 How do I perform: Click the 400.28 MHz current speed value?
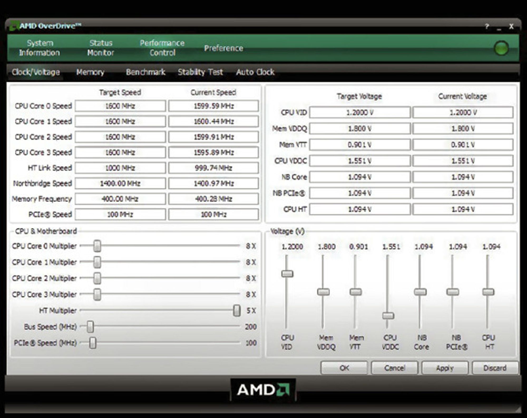(x=213, y=199)
